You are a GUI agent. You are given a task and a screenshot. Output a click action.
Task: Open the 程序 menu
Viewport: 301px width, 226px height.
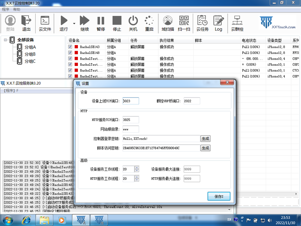coord(6,10)
